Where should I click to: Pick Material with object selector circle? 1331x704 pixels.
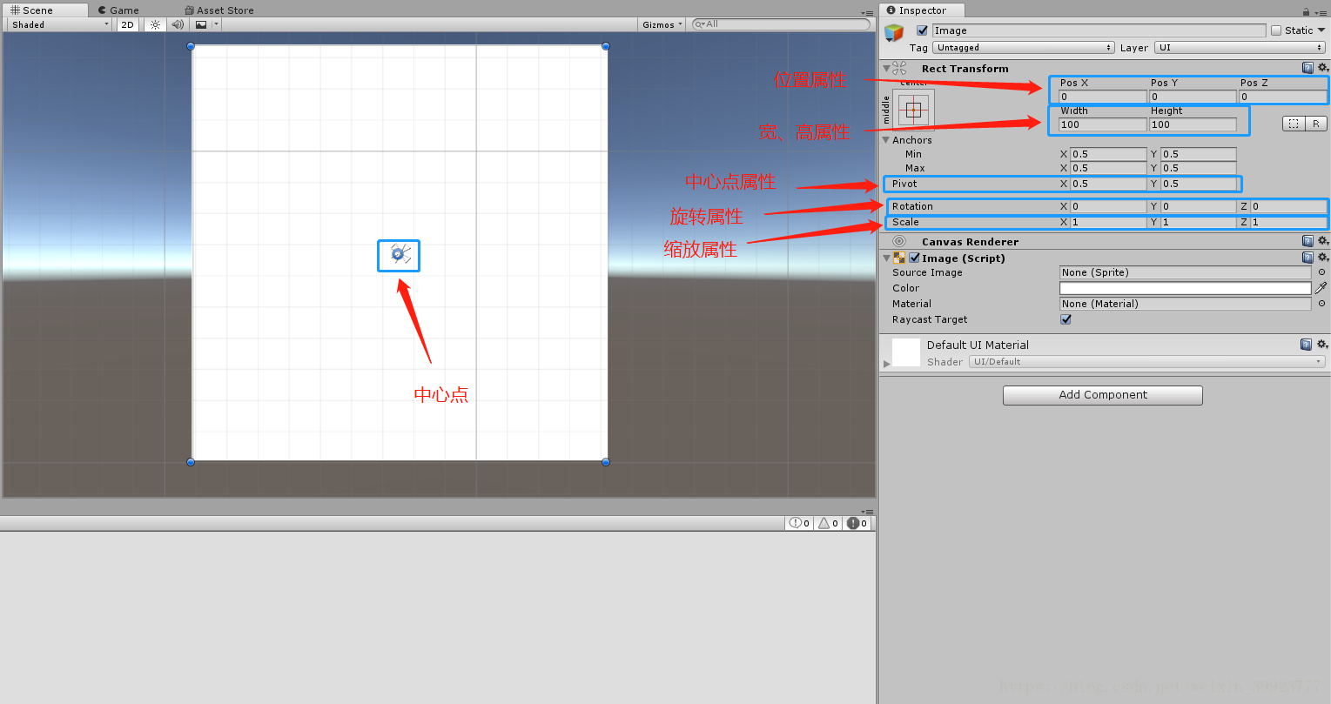pos(1321,304)
